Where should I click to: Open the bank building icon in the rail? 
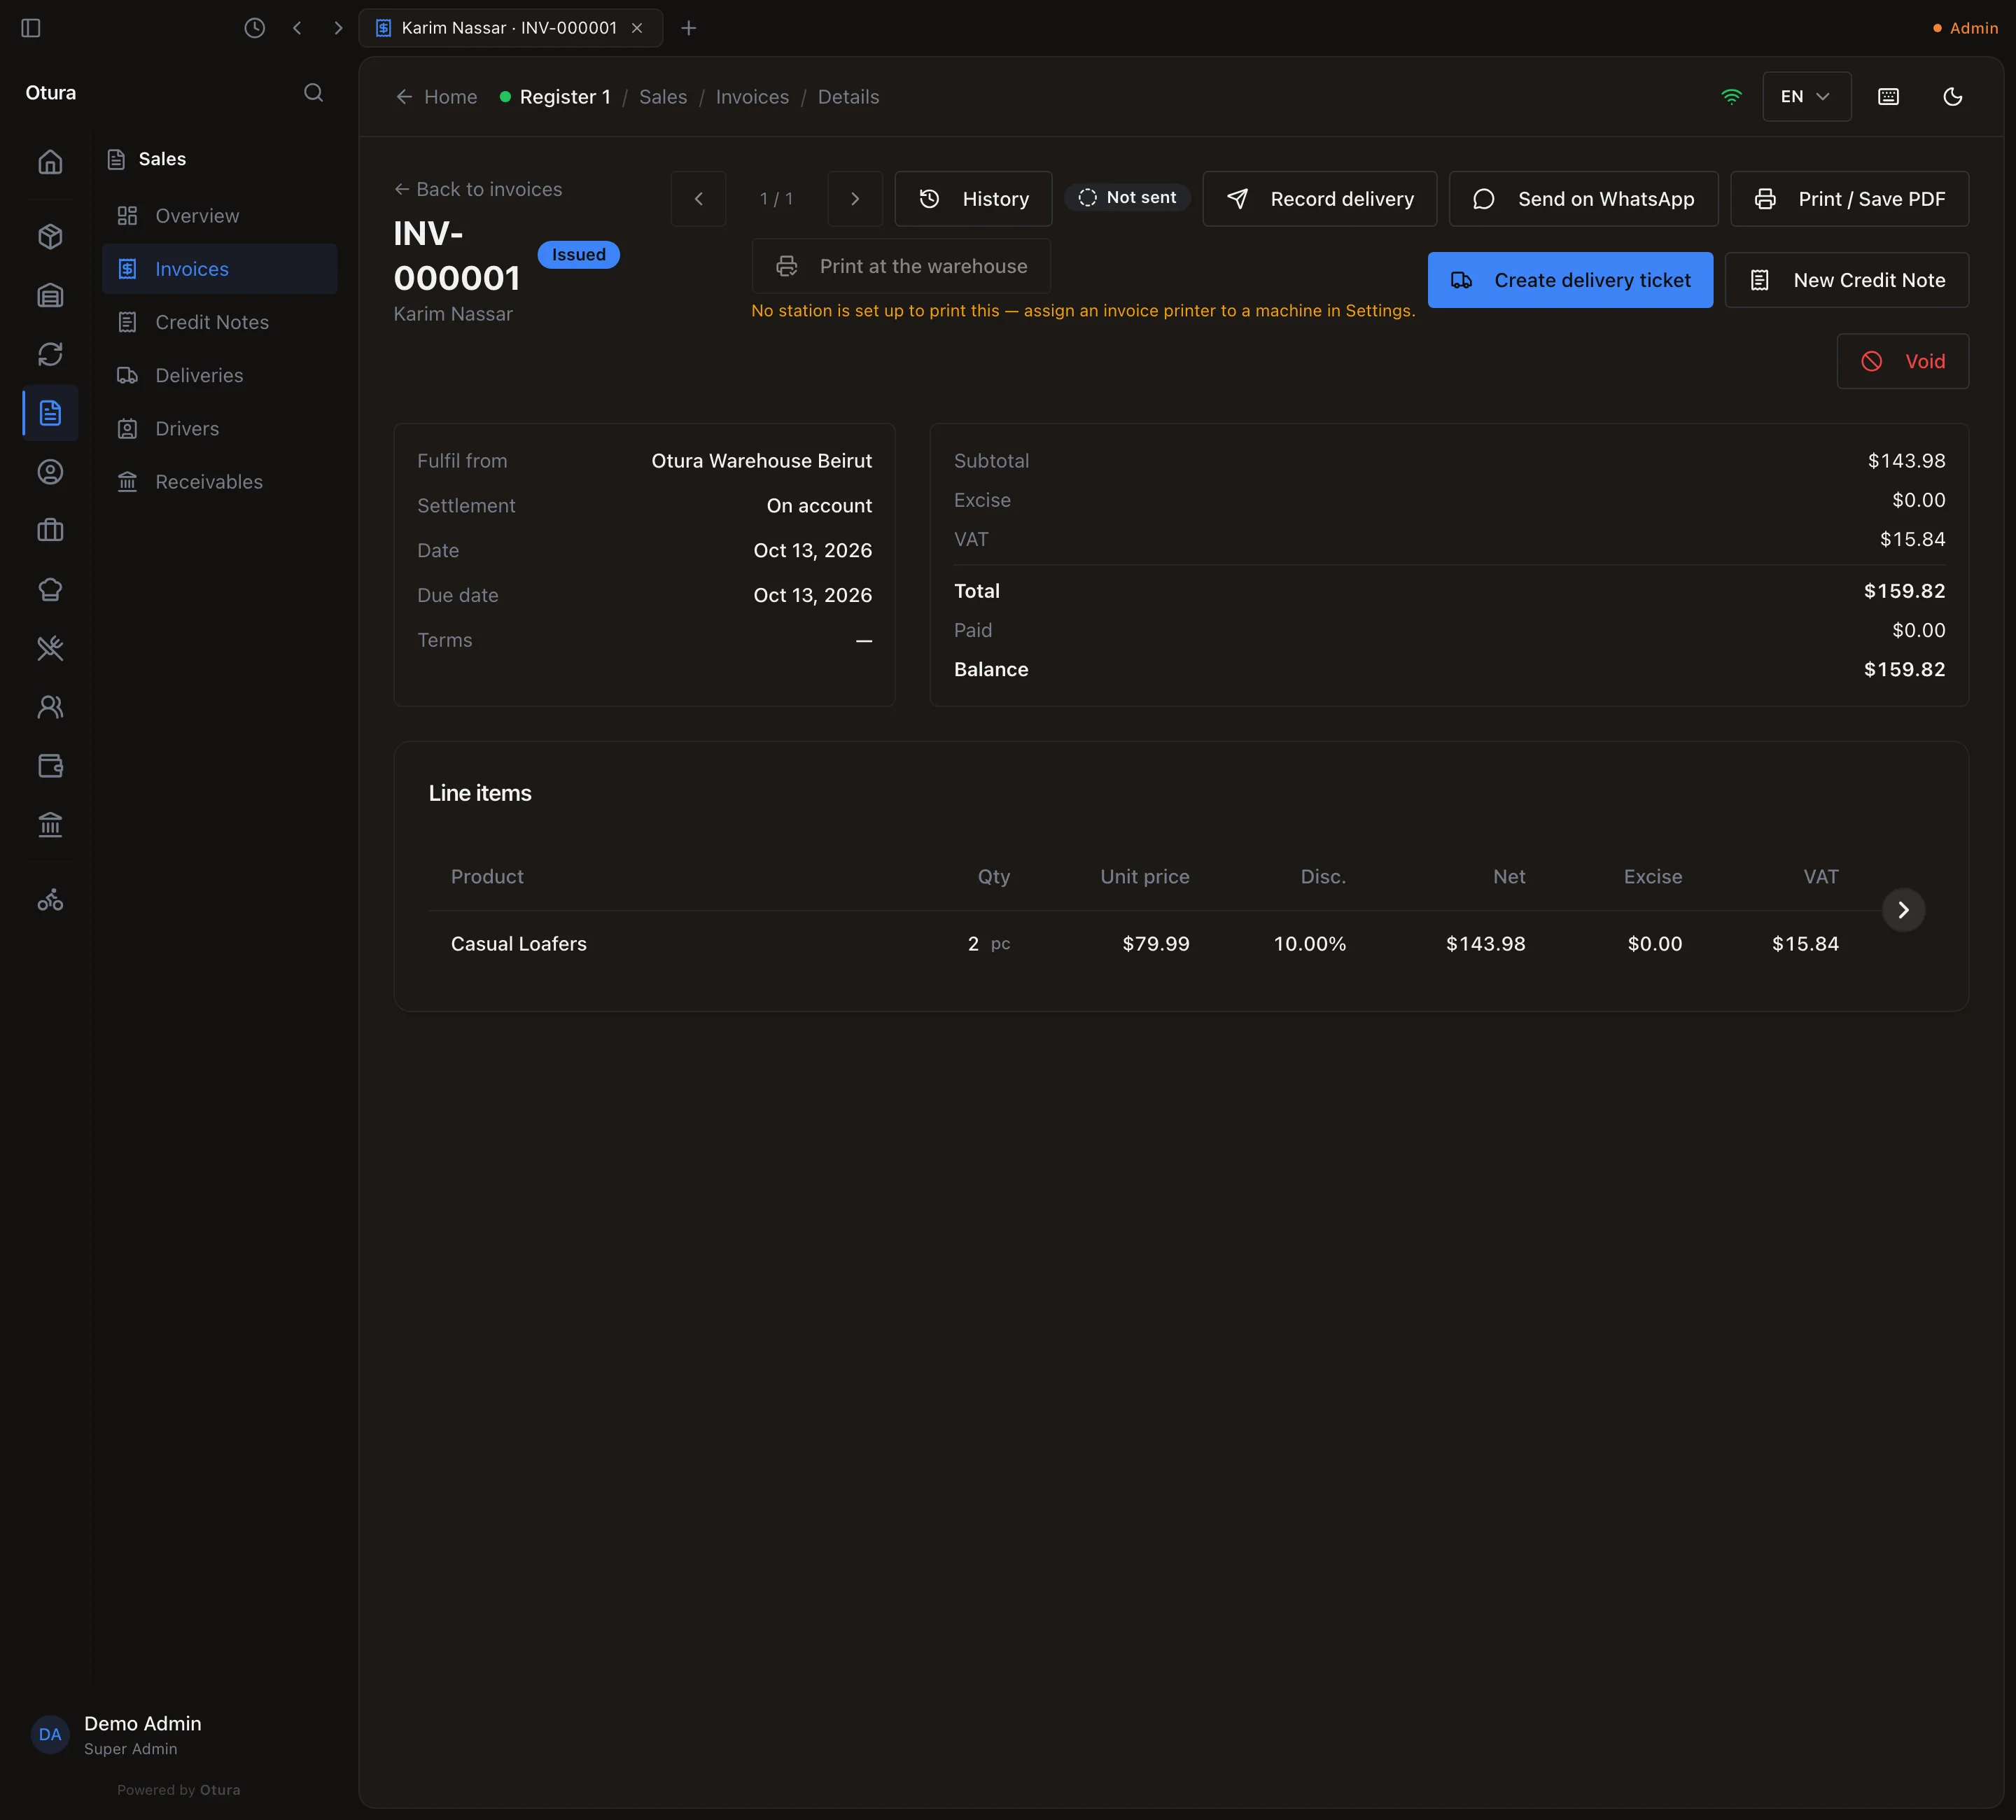point(50,825)
